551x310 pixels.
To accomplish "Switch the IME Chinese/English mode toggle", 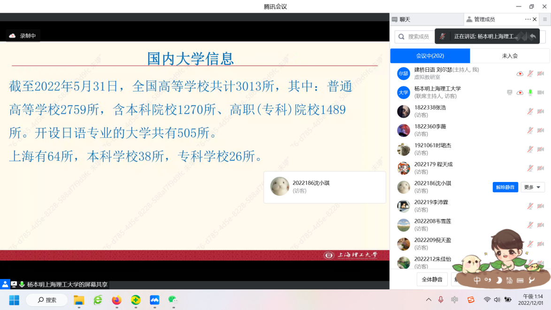I will click(x=477, y=280).
